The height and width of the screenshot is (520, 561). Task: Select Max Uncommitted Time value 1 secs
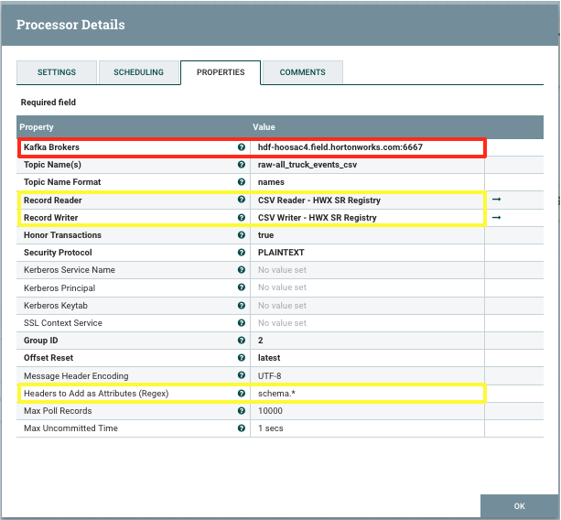pos(271,428)
